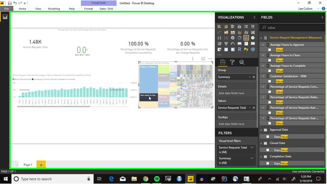The width and height of the screenshot is (327, 184).
Task: Check DaysValue under Approval Date
Action: 268,137
